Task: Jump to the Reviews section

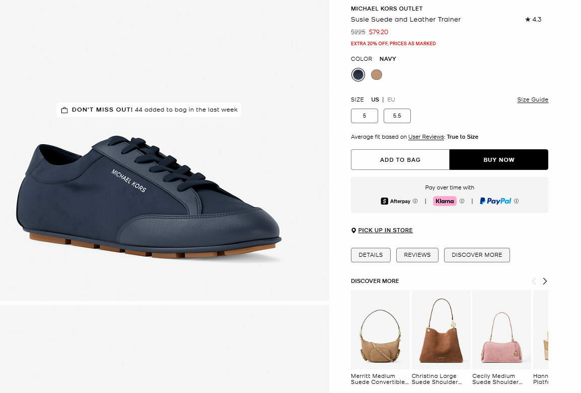Action: click(x=417, y=255)
